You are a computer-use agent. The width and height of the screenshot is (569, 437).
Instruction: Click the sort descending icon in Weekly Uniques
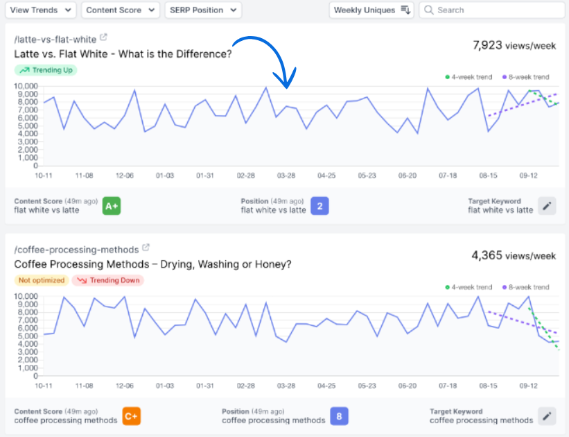point(405,10)
